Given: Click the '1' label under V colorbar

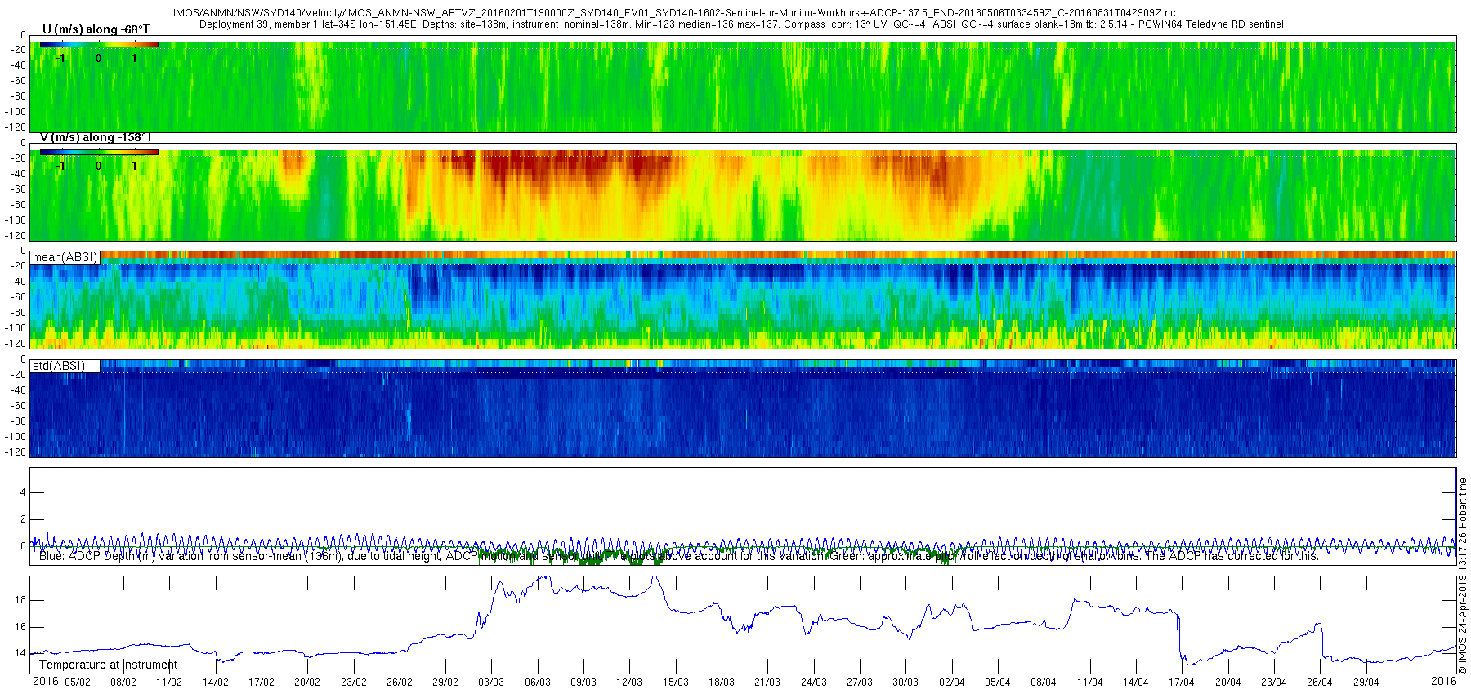Looking at the screenshot, I should coord(134,166).
